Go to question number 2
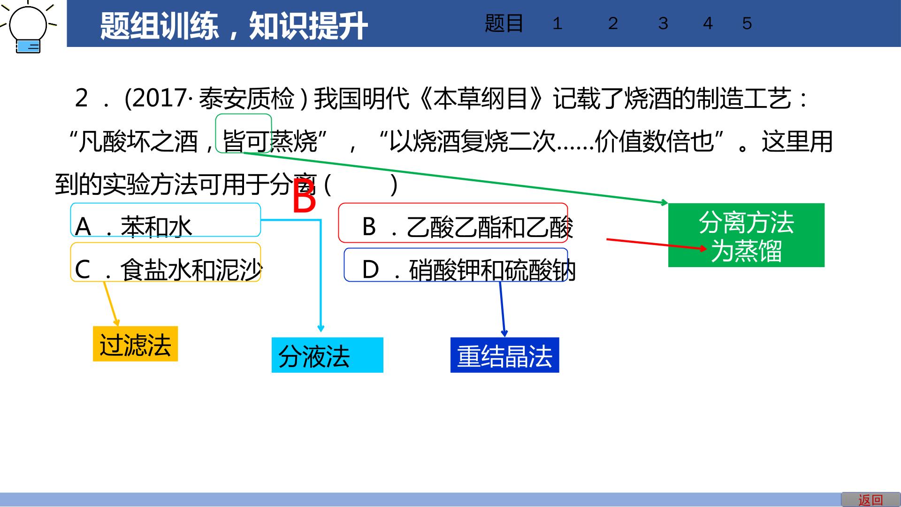901x507 pixels. click(x=613, y=23)
